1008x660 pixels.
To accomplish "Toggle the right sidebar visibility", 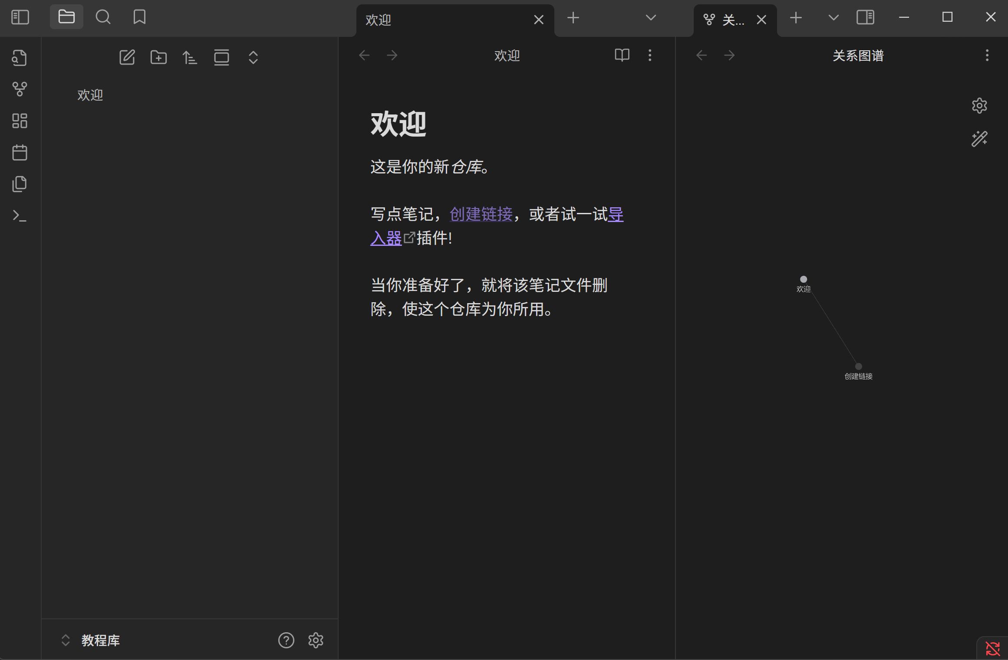I will coord(865,17).
